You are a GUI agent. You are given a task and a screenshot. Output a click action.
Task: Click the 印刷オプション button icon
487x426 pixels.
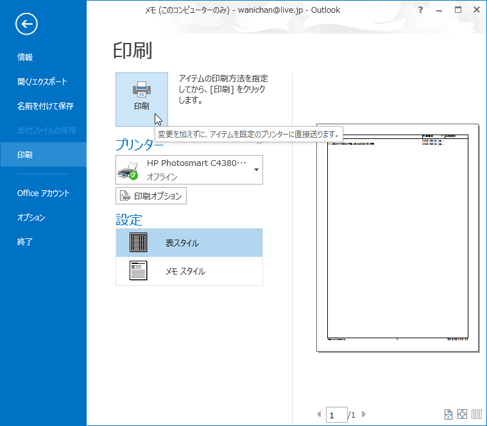[x=125, y=195]
